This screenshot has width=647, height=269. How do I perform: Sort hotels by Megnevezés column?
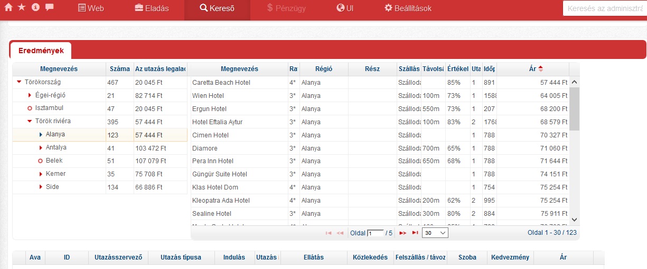point(239,69)
